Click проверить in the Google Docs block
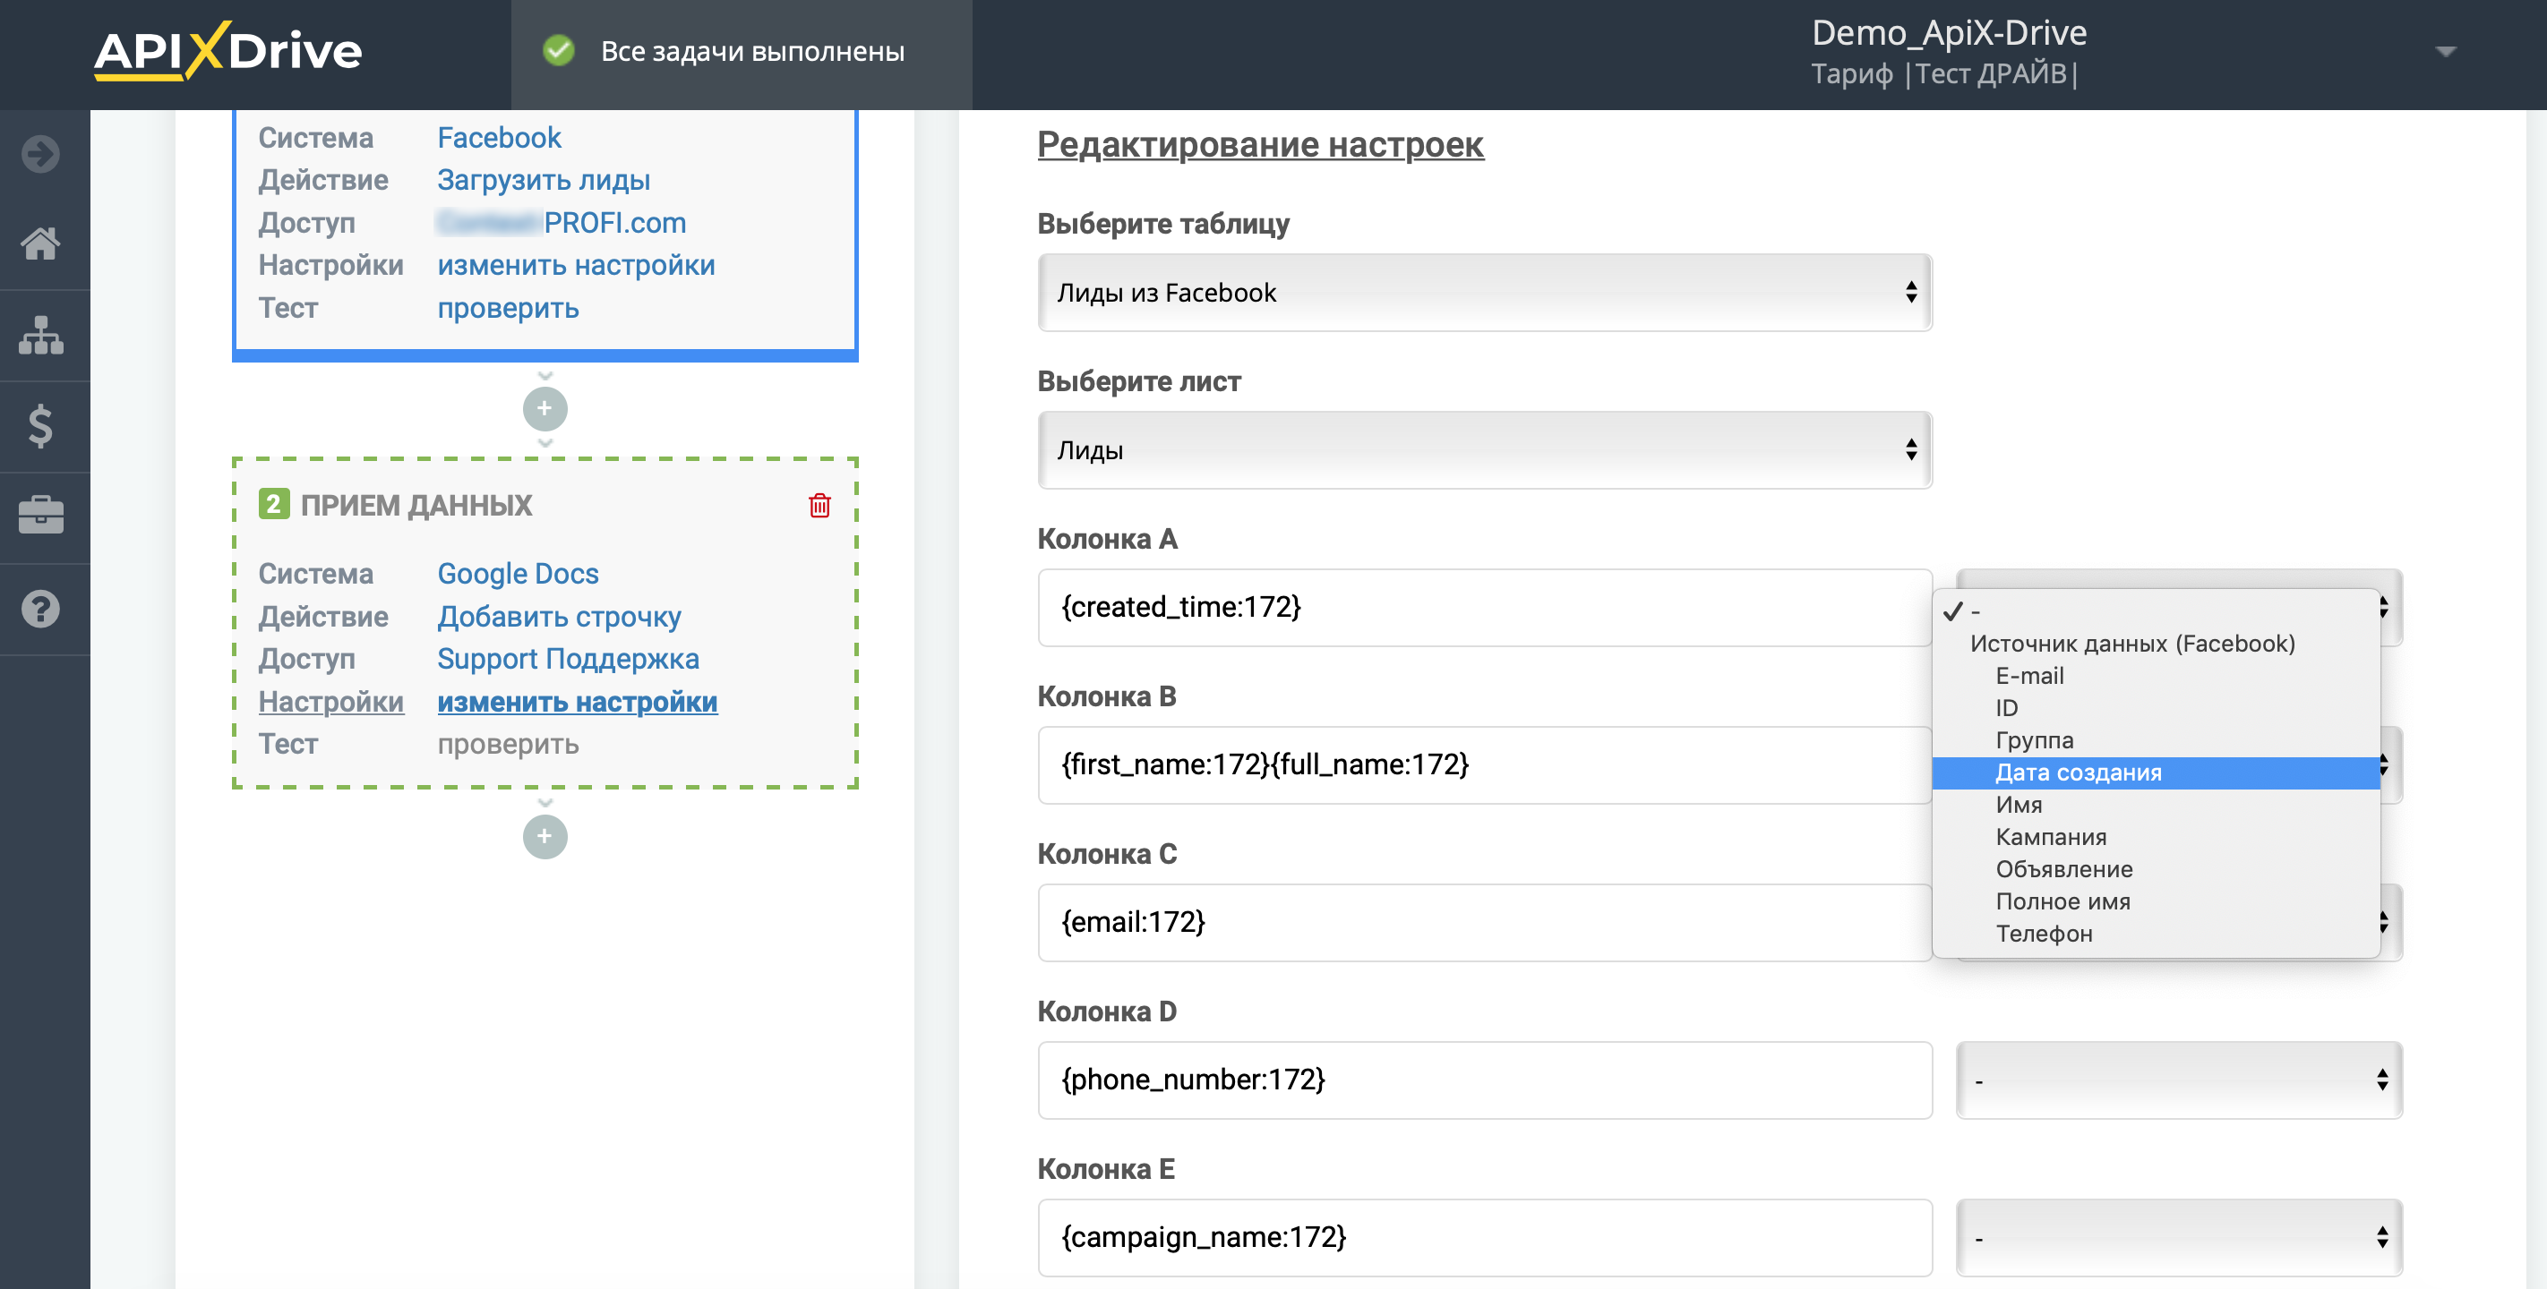2547x1289 pixels. (x=507, y=745)
